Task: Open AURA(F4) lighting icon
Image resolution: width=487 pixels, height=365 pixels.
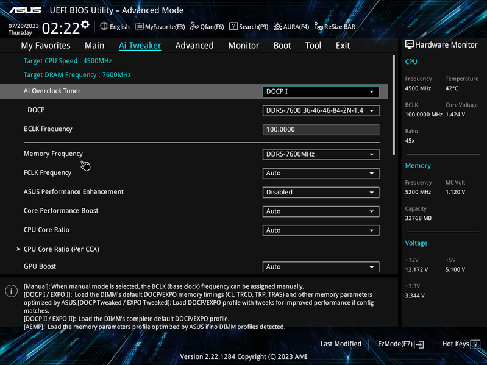Action: (278, 27)
